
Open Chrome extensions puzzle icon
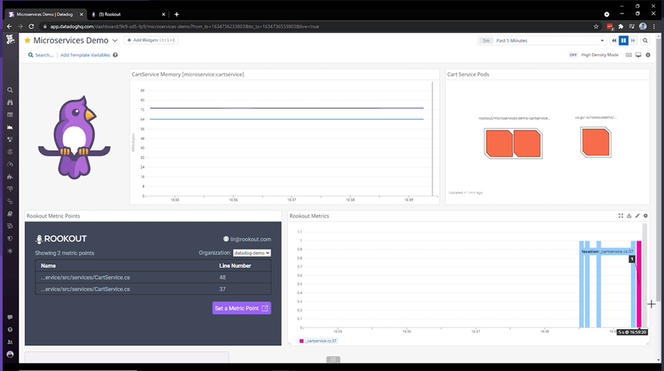click(621, 26)
